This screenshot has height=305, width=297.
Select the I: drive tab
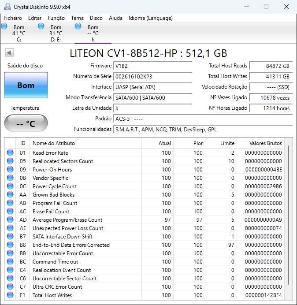[93, 33]
